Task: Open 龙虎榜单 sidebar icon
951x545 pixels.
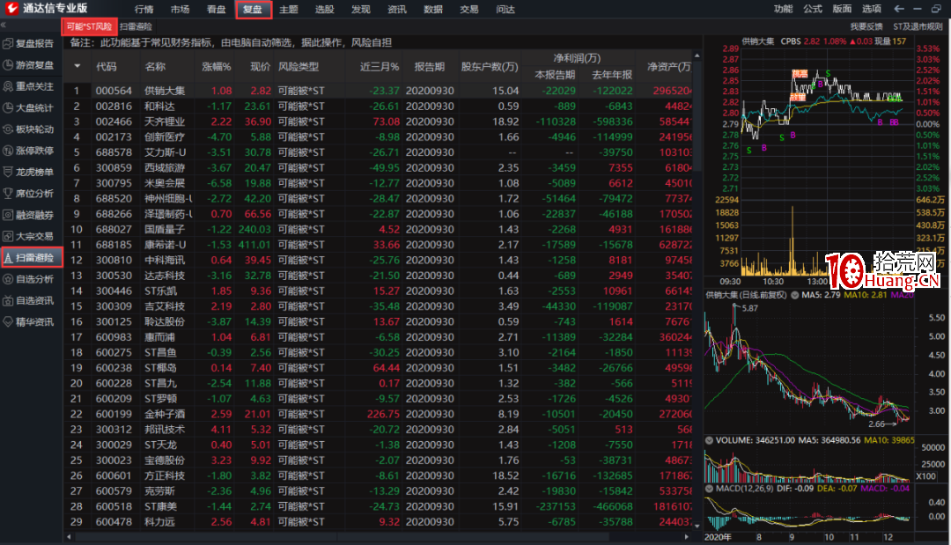Action: pos(8,173)
